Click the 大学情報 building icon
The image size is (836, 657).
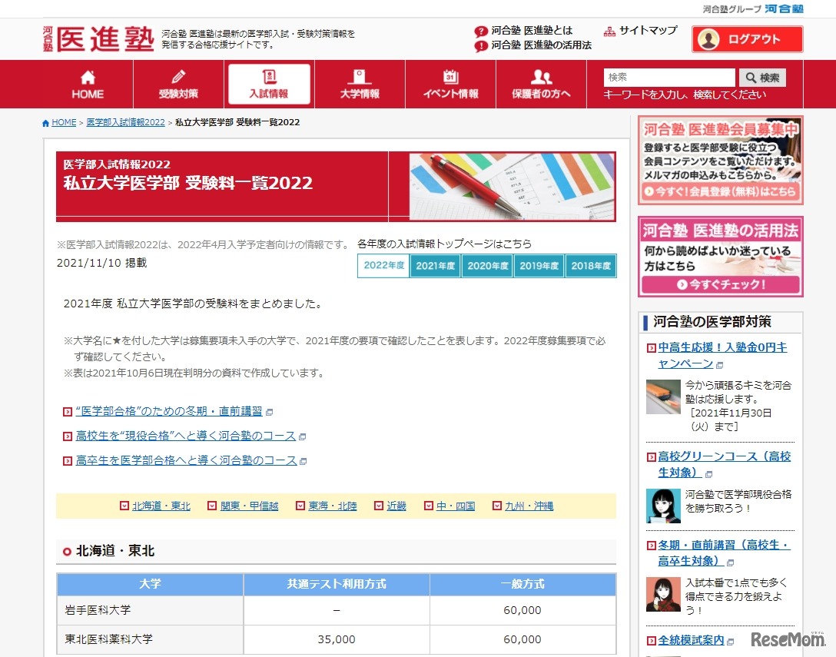[x=358, y=77]
